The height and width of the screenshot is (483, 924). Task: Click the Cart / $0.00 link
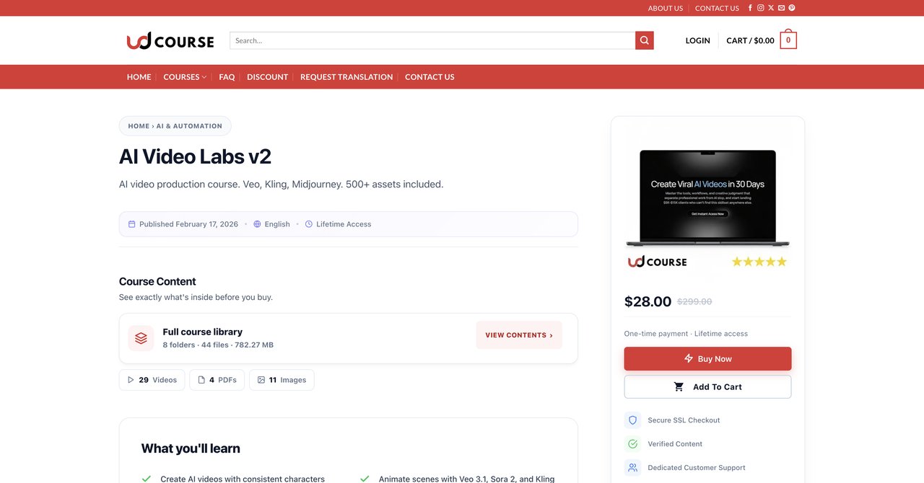point(750,40)
